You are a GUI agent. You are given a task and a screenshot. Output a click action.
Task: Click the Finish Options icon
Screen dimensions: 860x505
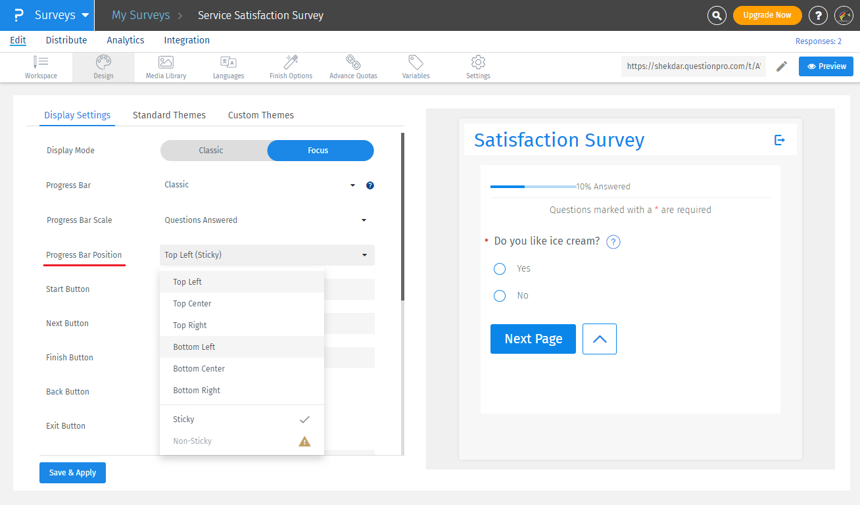(291, 66)
